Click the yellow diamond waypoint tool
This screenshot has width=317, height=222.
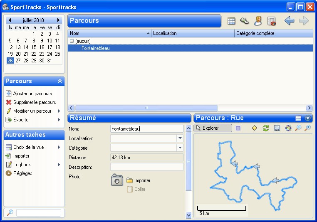click(x=254, y=128)
